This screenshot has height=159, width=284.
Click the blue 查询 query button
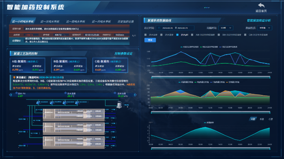pyautogui.click(x=150, y=40)
